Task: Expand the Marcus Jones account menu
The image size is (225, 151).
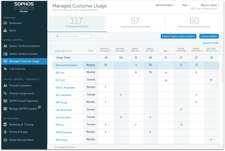Action: [210, 5]
